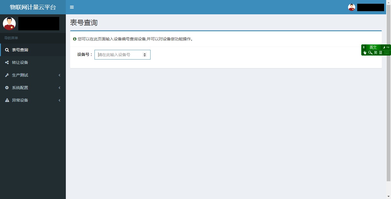
Task: Click the 异常设备 warning triangle icon
Action: pyautogui.click(x=7, y=100)
